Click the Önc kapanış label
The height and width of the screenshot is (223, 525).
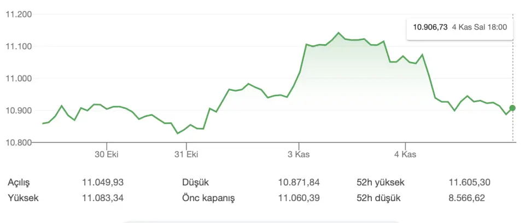[x=208, y=198]
